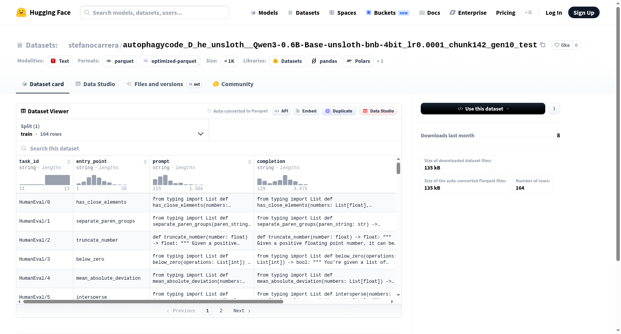Select the Text modality tag
The width and height of the screenshot is (621, 334).
pos(60,61)
